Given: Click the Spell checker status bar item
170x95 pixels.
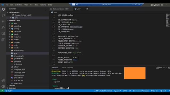Looking at the screenshot, I should (163, 91).
